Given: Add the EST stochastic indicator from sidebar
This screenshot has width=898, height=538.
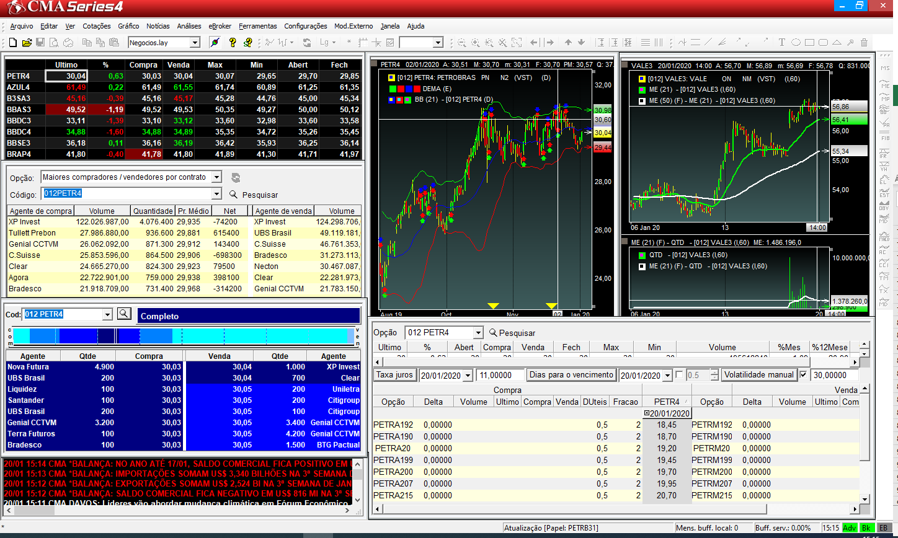Looking at the screenshot, I should [x=884, y=193].
